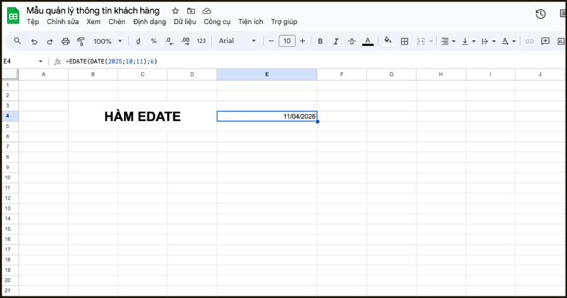Image resolution: width=567 pixels, height=298 pixels.
Task: Toggle italic formatting
Action: point(336,42)
